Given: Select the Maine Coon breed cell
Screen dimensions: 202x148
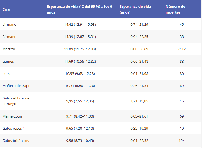Looking at the screenshot, I should (12, 116).
